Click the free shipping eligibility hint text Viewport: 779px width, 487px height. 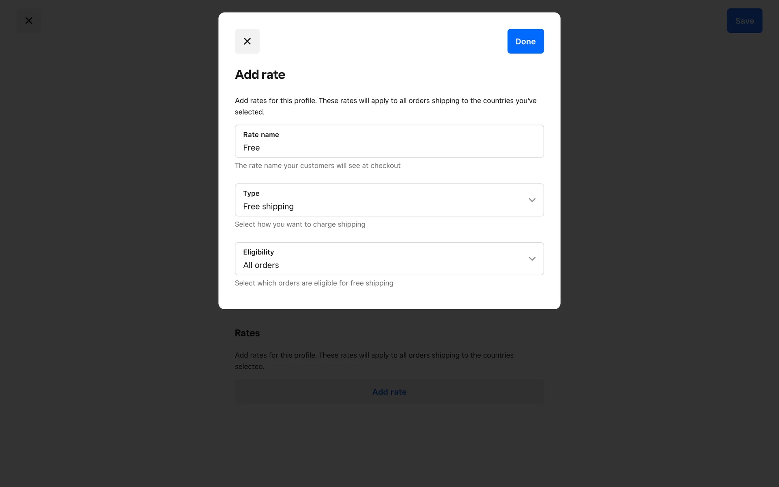coord(314,283)
